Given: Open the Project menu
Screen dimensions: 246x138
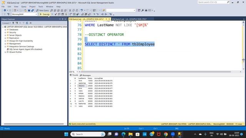Looking at the screenshot, I should (x=32, y=7).
